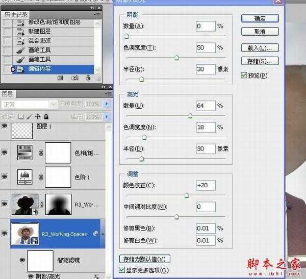Screen dimensions: 306x279
Task: Click the lock image pixels brush icon
Action: [x=30, y=117]
